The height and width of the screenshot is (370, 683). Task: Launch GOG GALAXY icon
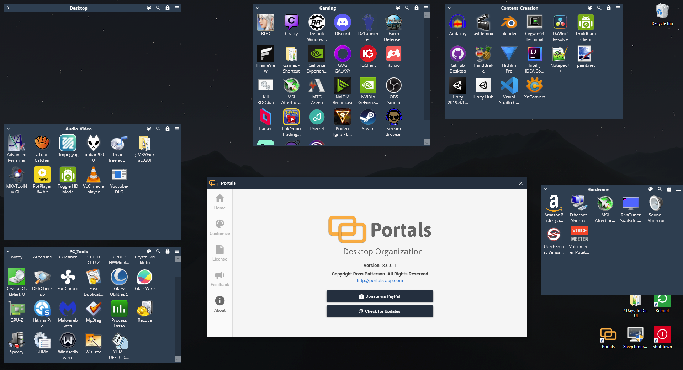[342, 60]
